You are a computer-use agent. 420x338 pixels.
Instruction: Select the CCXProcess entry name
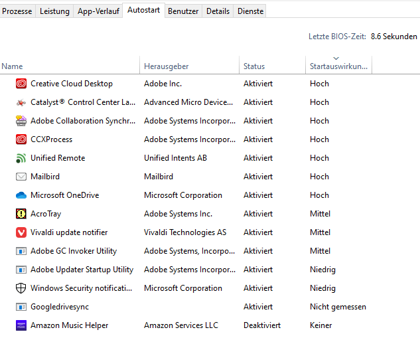pyautogui.click(x=52, y=139)
